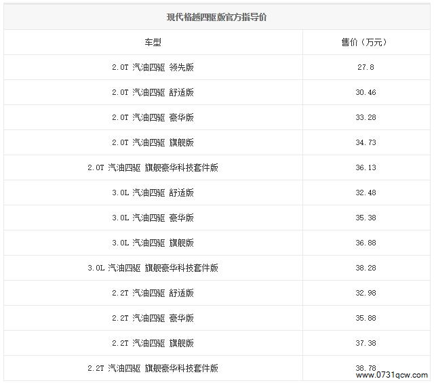Select 2.0T 汽油四驱 旗舰豪华科技套件版
The image size is (434, 383).
153,167
